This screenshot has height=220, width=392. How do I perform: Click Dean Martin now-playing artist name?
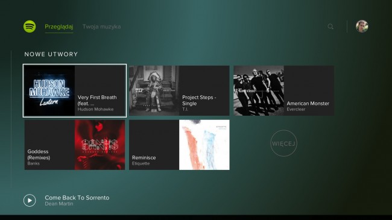(x=59, y=204)
